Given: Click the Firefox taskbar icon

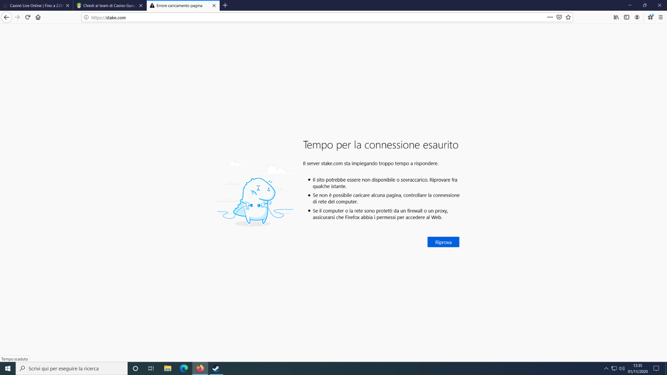Looking at the screenshot, I should 200,368.
